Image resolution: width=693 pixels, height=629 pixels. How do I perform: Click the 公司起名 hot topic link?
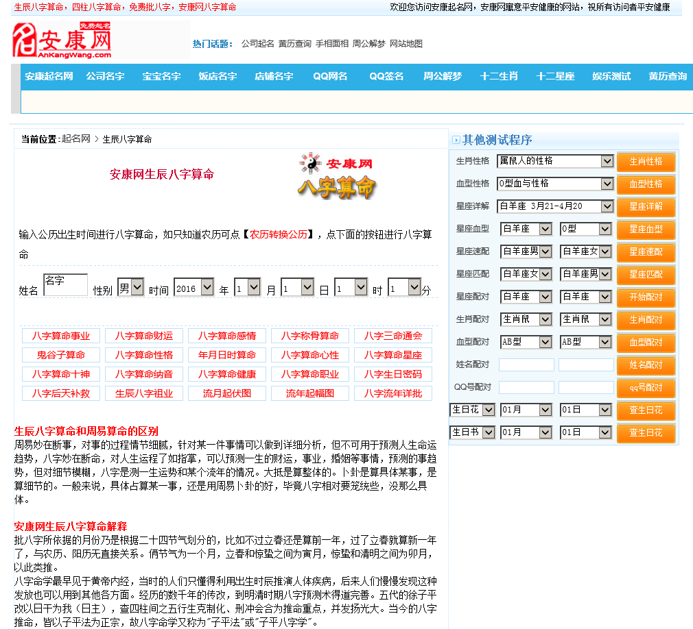tap(258, 44)
